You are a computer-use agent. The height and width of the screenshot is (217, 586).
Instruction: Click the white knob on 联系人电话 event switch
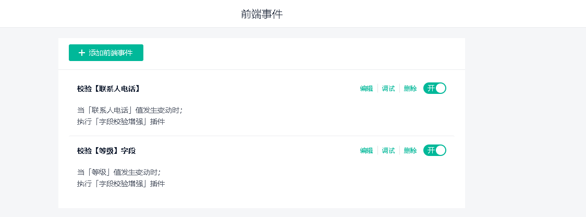441,88
